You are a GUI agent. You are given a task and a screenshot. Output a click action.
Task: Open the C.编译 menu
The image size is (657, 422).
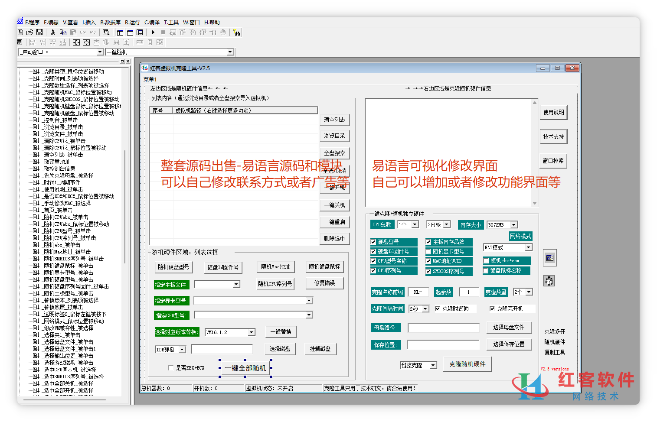pos(152,23)
